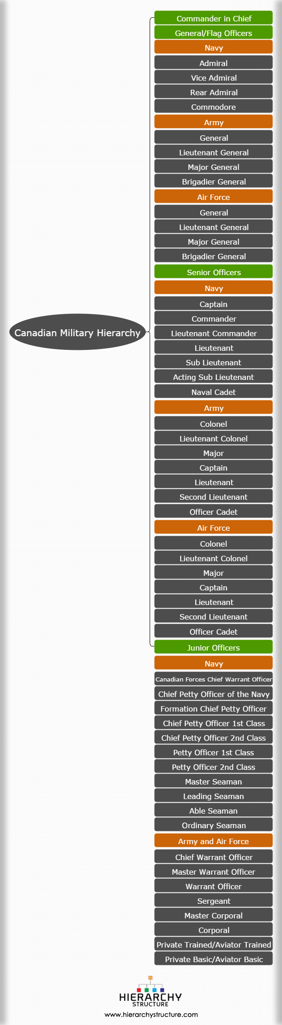Open the www.hierarchystructure.com link
Screen dimensions: 282x1025
pyautogui.click(x=151, y=1014)
